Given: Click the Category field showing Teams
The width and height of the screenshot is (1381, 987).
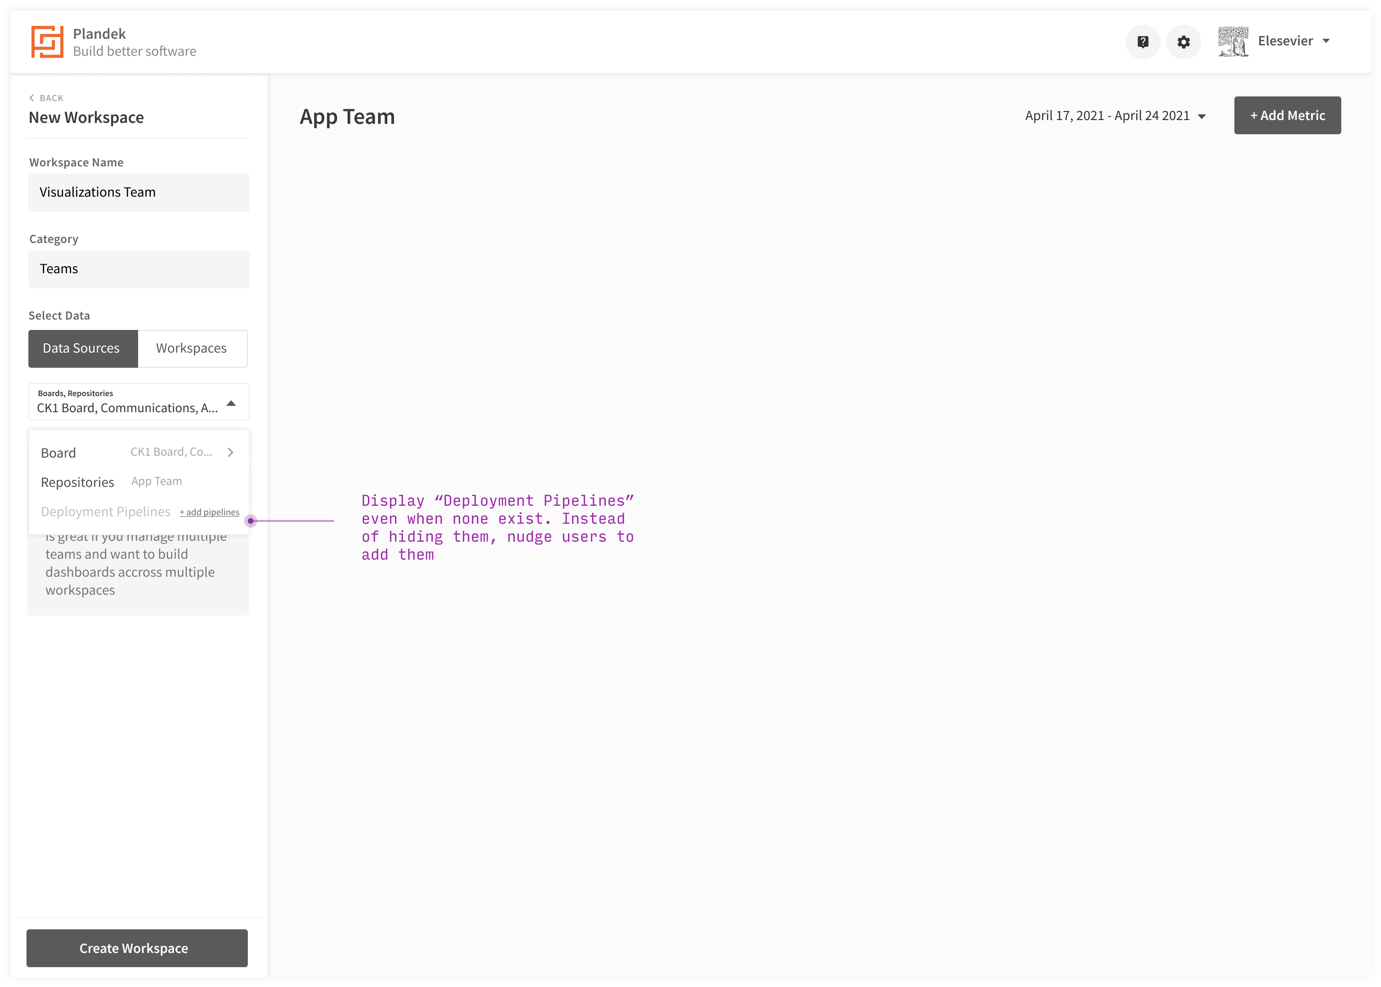Looking at the screenshot, I should 139,269.
